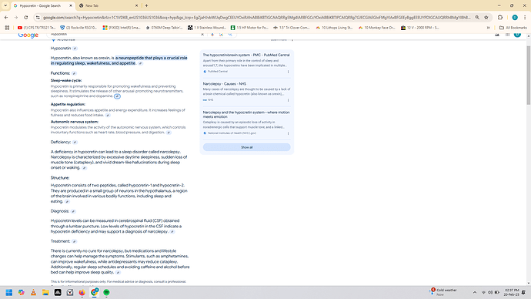Show hidden system tray icons
This screenshot has width=531, height=299.
475,292
